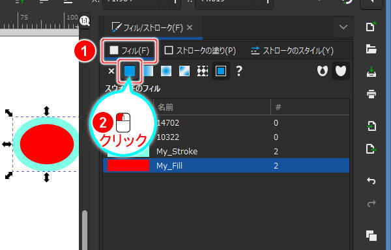Click the usage count 0 for 14702
391x250 pixels.
pyautogui.click(x=276, y=123)
